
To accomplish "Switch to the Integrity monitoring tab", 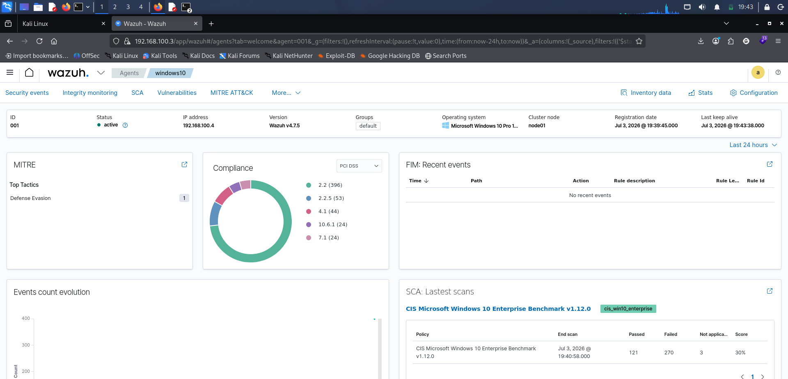I will (90, 93).
